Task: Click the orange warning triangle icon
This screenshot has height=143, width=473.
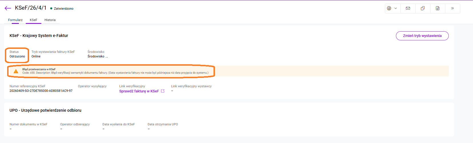Action: [16, 71]
